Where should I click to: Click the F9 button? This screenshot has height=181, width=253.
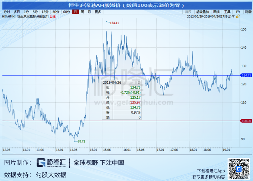coord(238,12)
